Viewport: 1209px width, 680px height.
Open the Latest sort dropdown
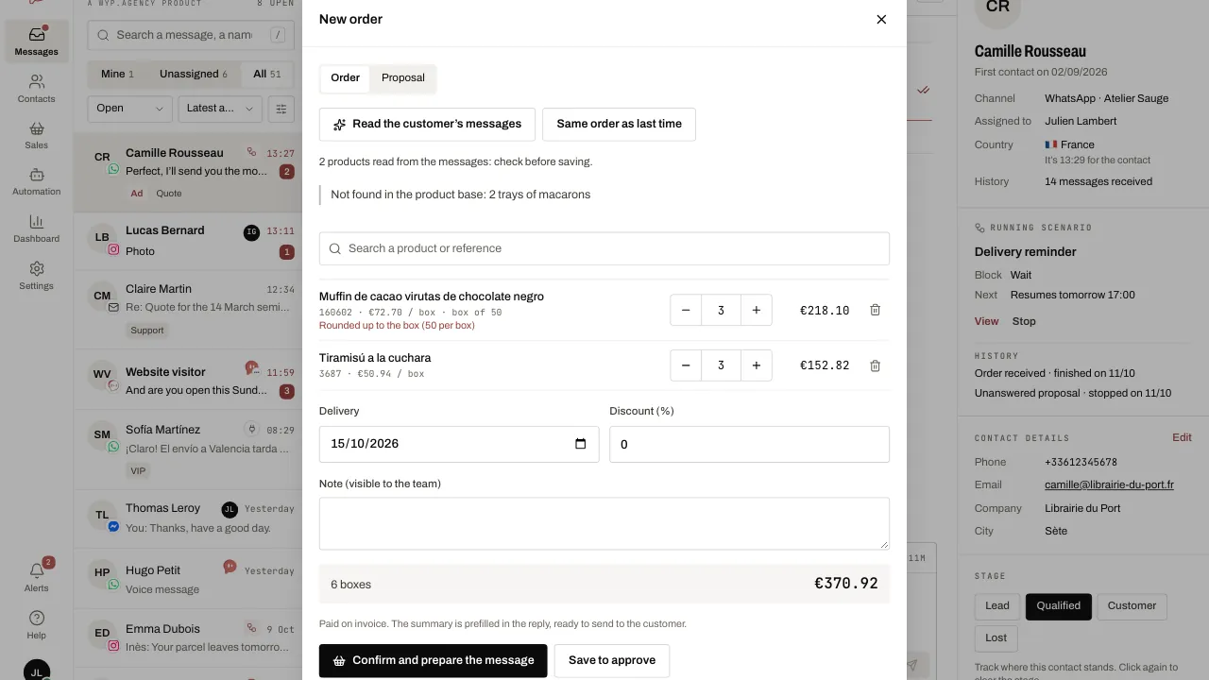pos(220,109)
